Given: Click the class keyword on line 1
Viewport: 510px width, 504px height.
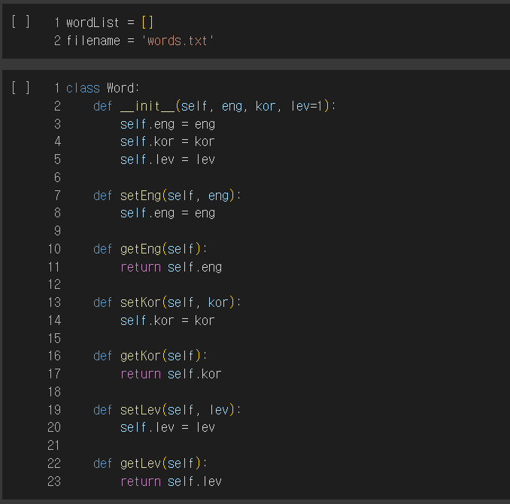Looking at the screenshot, I should [83, 88].
